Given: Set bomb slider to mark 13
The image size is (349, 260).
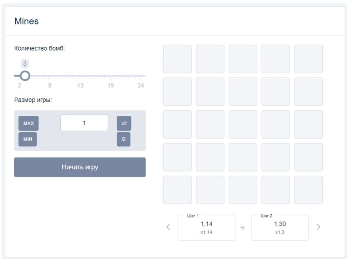Looking at the screenshot, I should click(80, 76).
